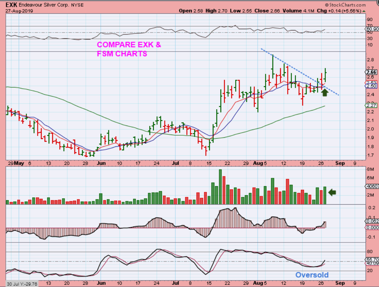
Task: Click the green moving average tag 2.27
Action: (371, 105)
